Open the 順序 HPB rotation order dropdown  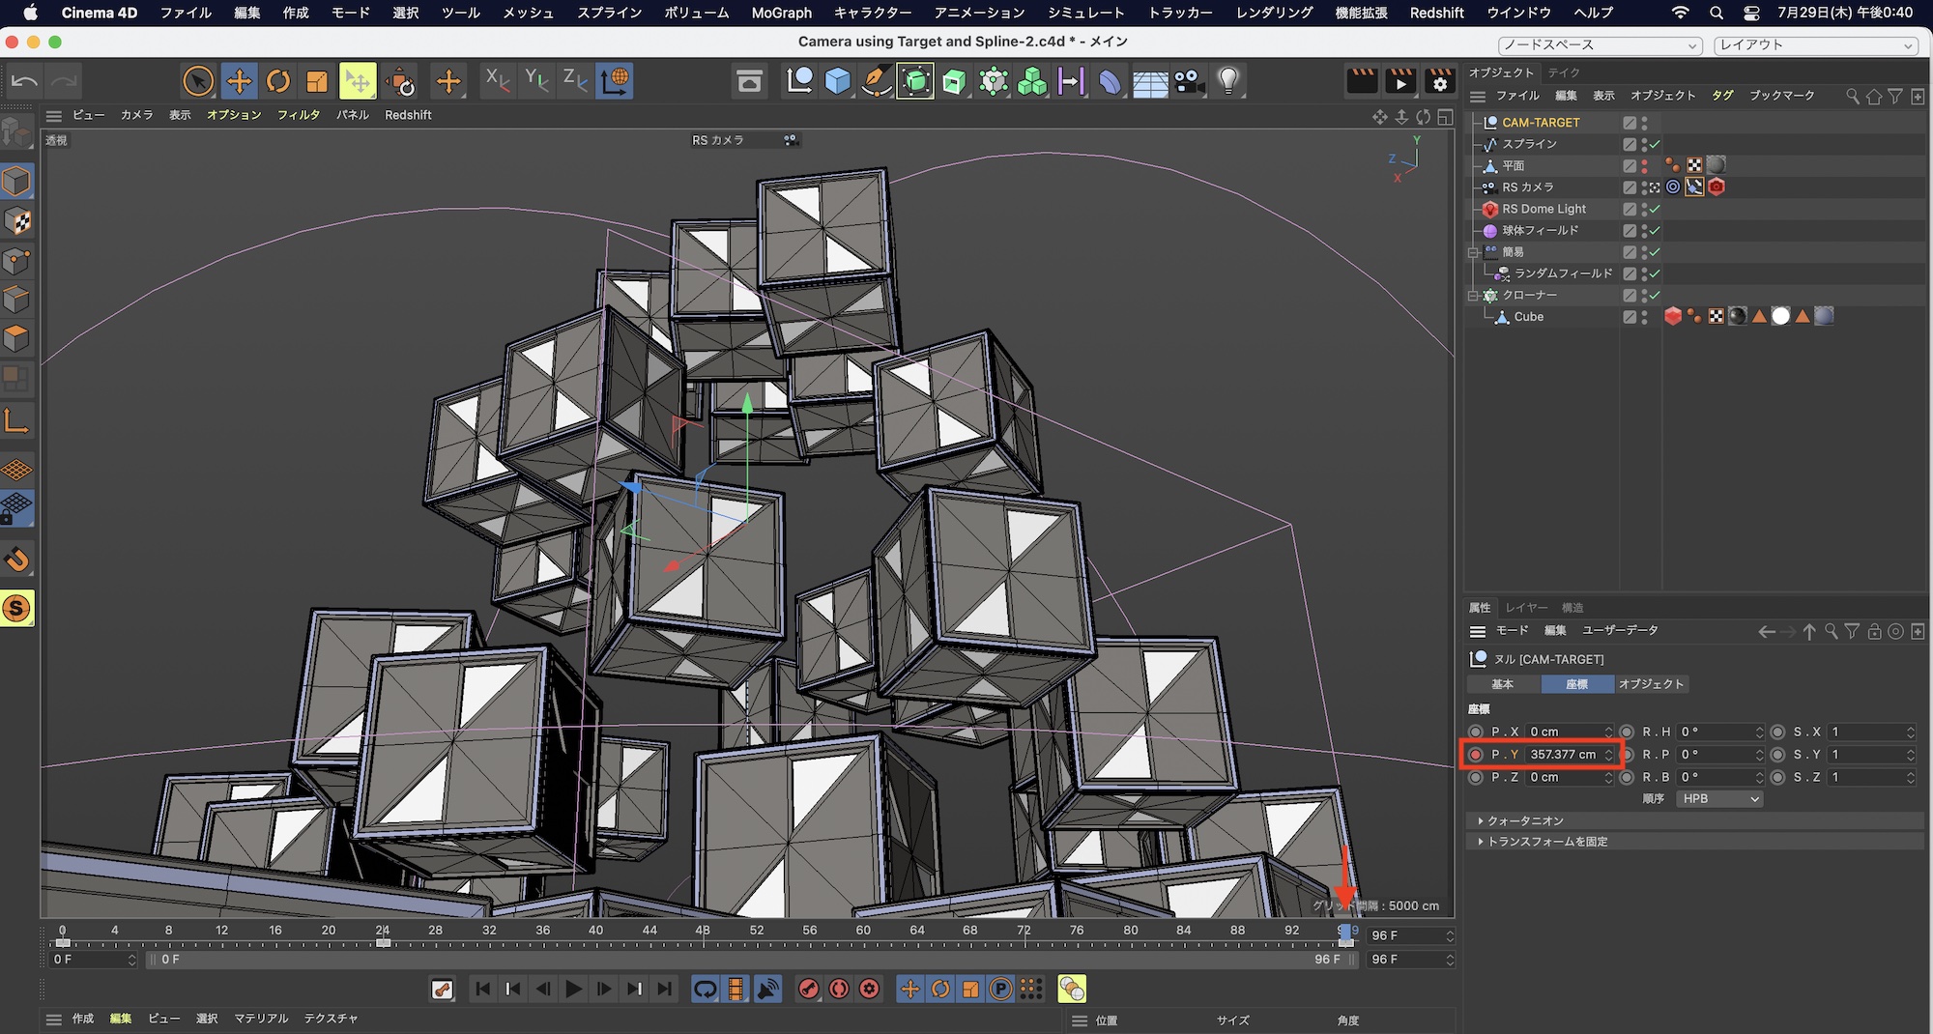coord(1720,799)
